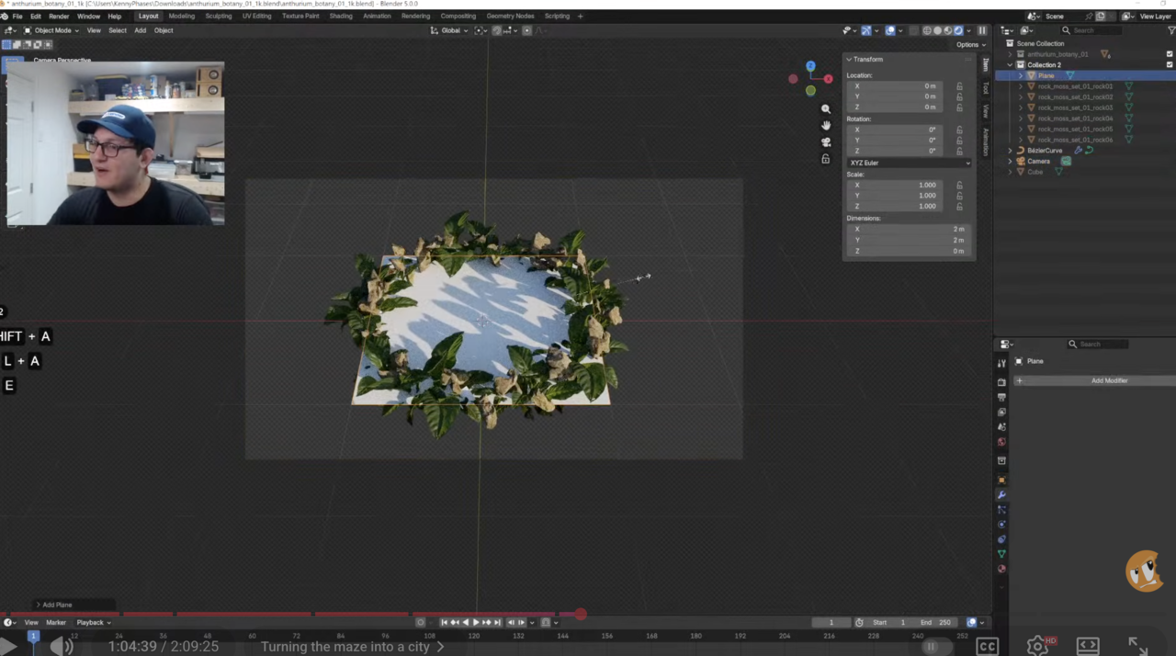1176x656 pixels.
Task: Click the Add Modifier button
Action: click(x=1109, y=380)
